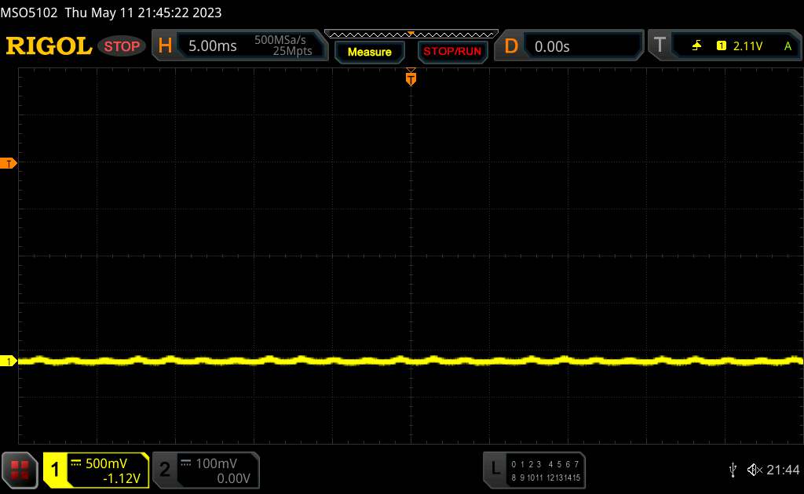
Task: Open the trigger level 2.11V settings
Action: (747, 46)
